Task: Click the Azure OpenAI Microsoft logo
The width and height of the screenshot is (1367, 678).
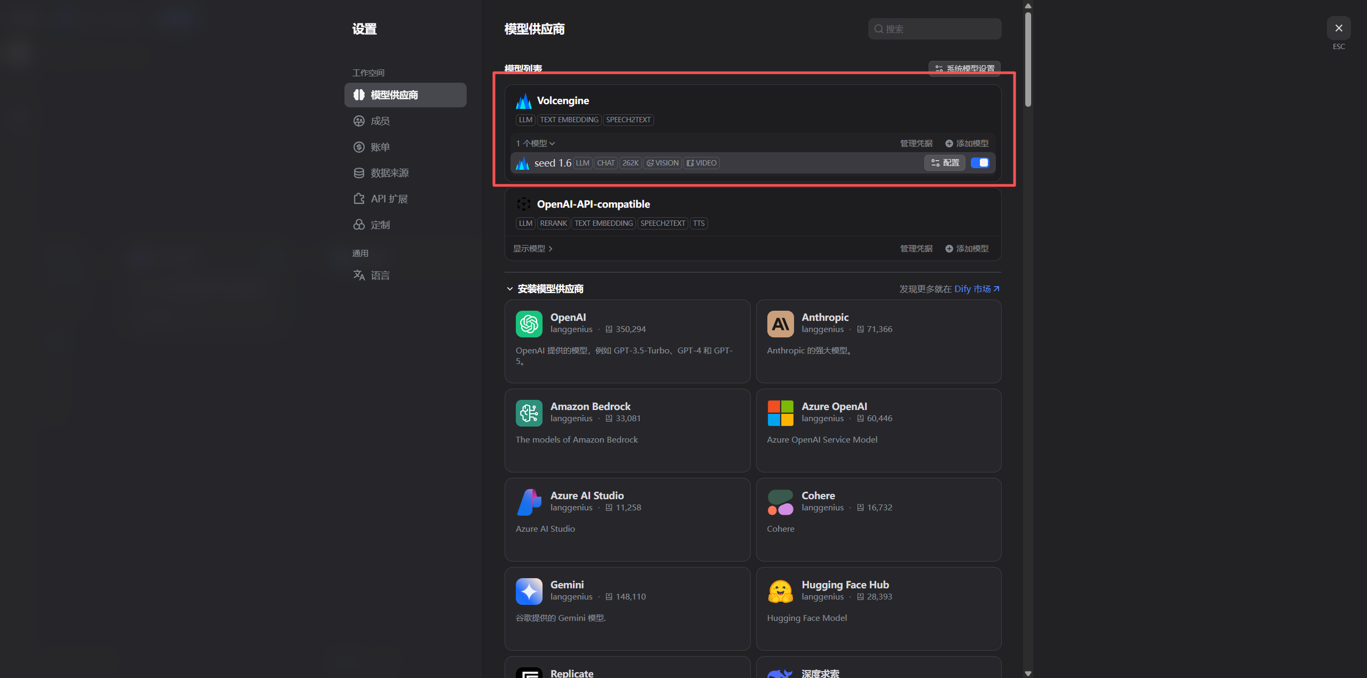Action: click(x=780, y=413)
